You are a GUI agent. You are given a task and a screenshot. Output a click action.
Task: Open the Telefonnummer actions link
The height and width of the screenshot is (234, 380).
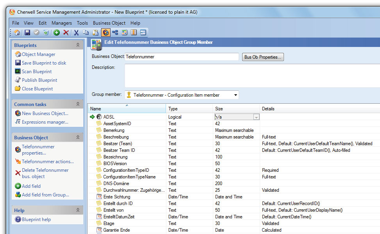click(48, 162)
